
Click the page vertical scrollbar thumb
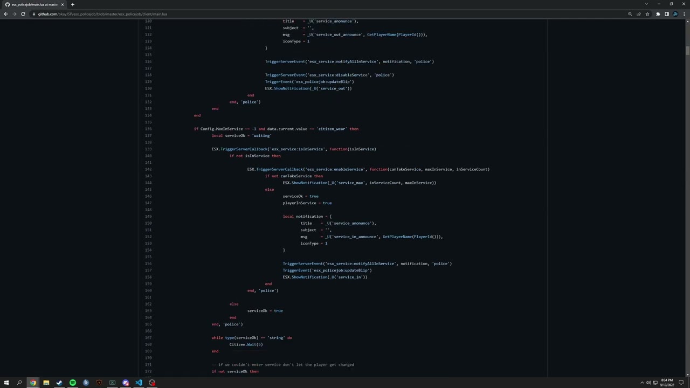coord(687,51)
